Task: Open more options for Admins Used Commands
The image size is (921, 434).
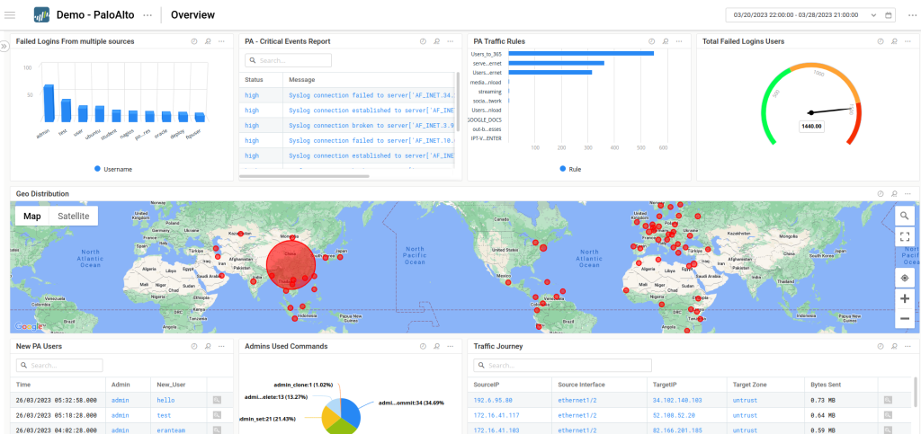Action: click(450, 346)
